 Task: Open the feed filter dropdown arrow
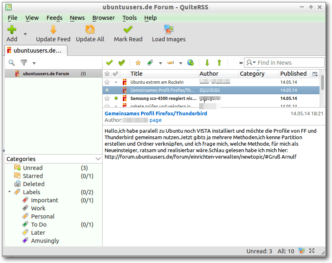(x=34, y=63)
